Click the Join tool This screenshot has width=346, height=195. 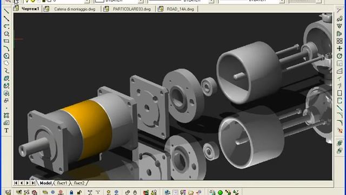click(x=340, y=108)
